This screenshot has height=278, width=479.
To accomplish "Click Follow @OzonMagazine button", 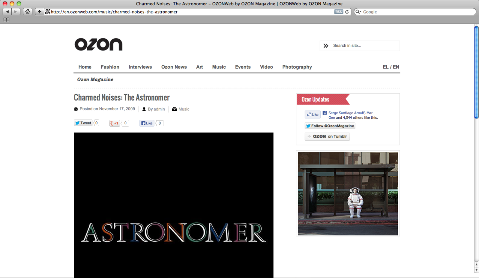I will tap(330, 126).
